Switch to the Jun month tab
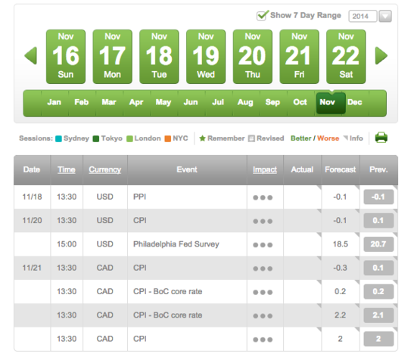414x363 pixels. [191, 102]
